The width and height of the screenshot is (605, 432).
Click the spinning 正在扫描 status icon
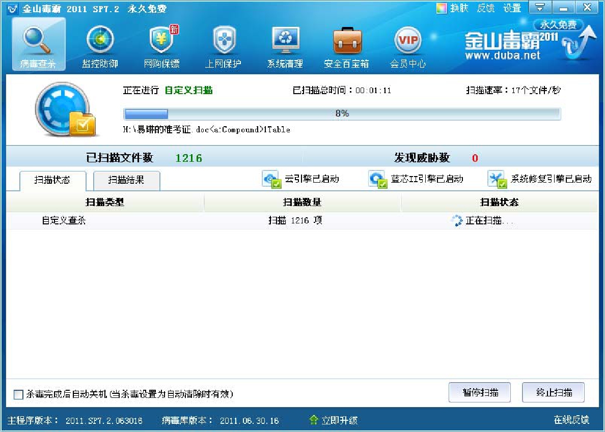(x=456, y=220)
